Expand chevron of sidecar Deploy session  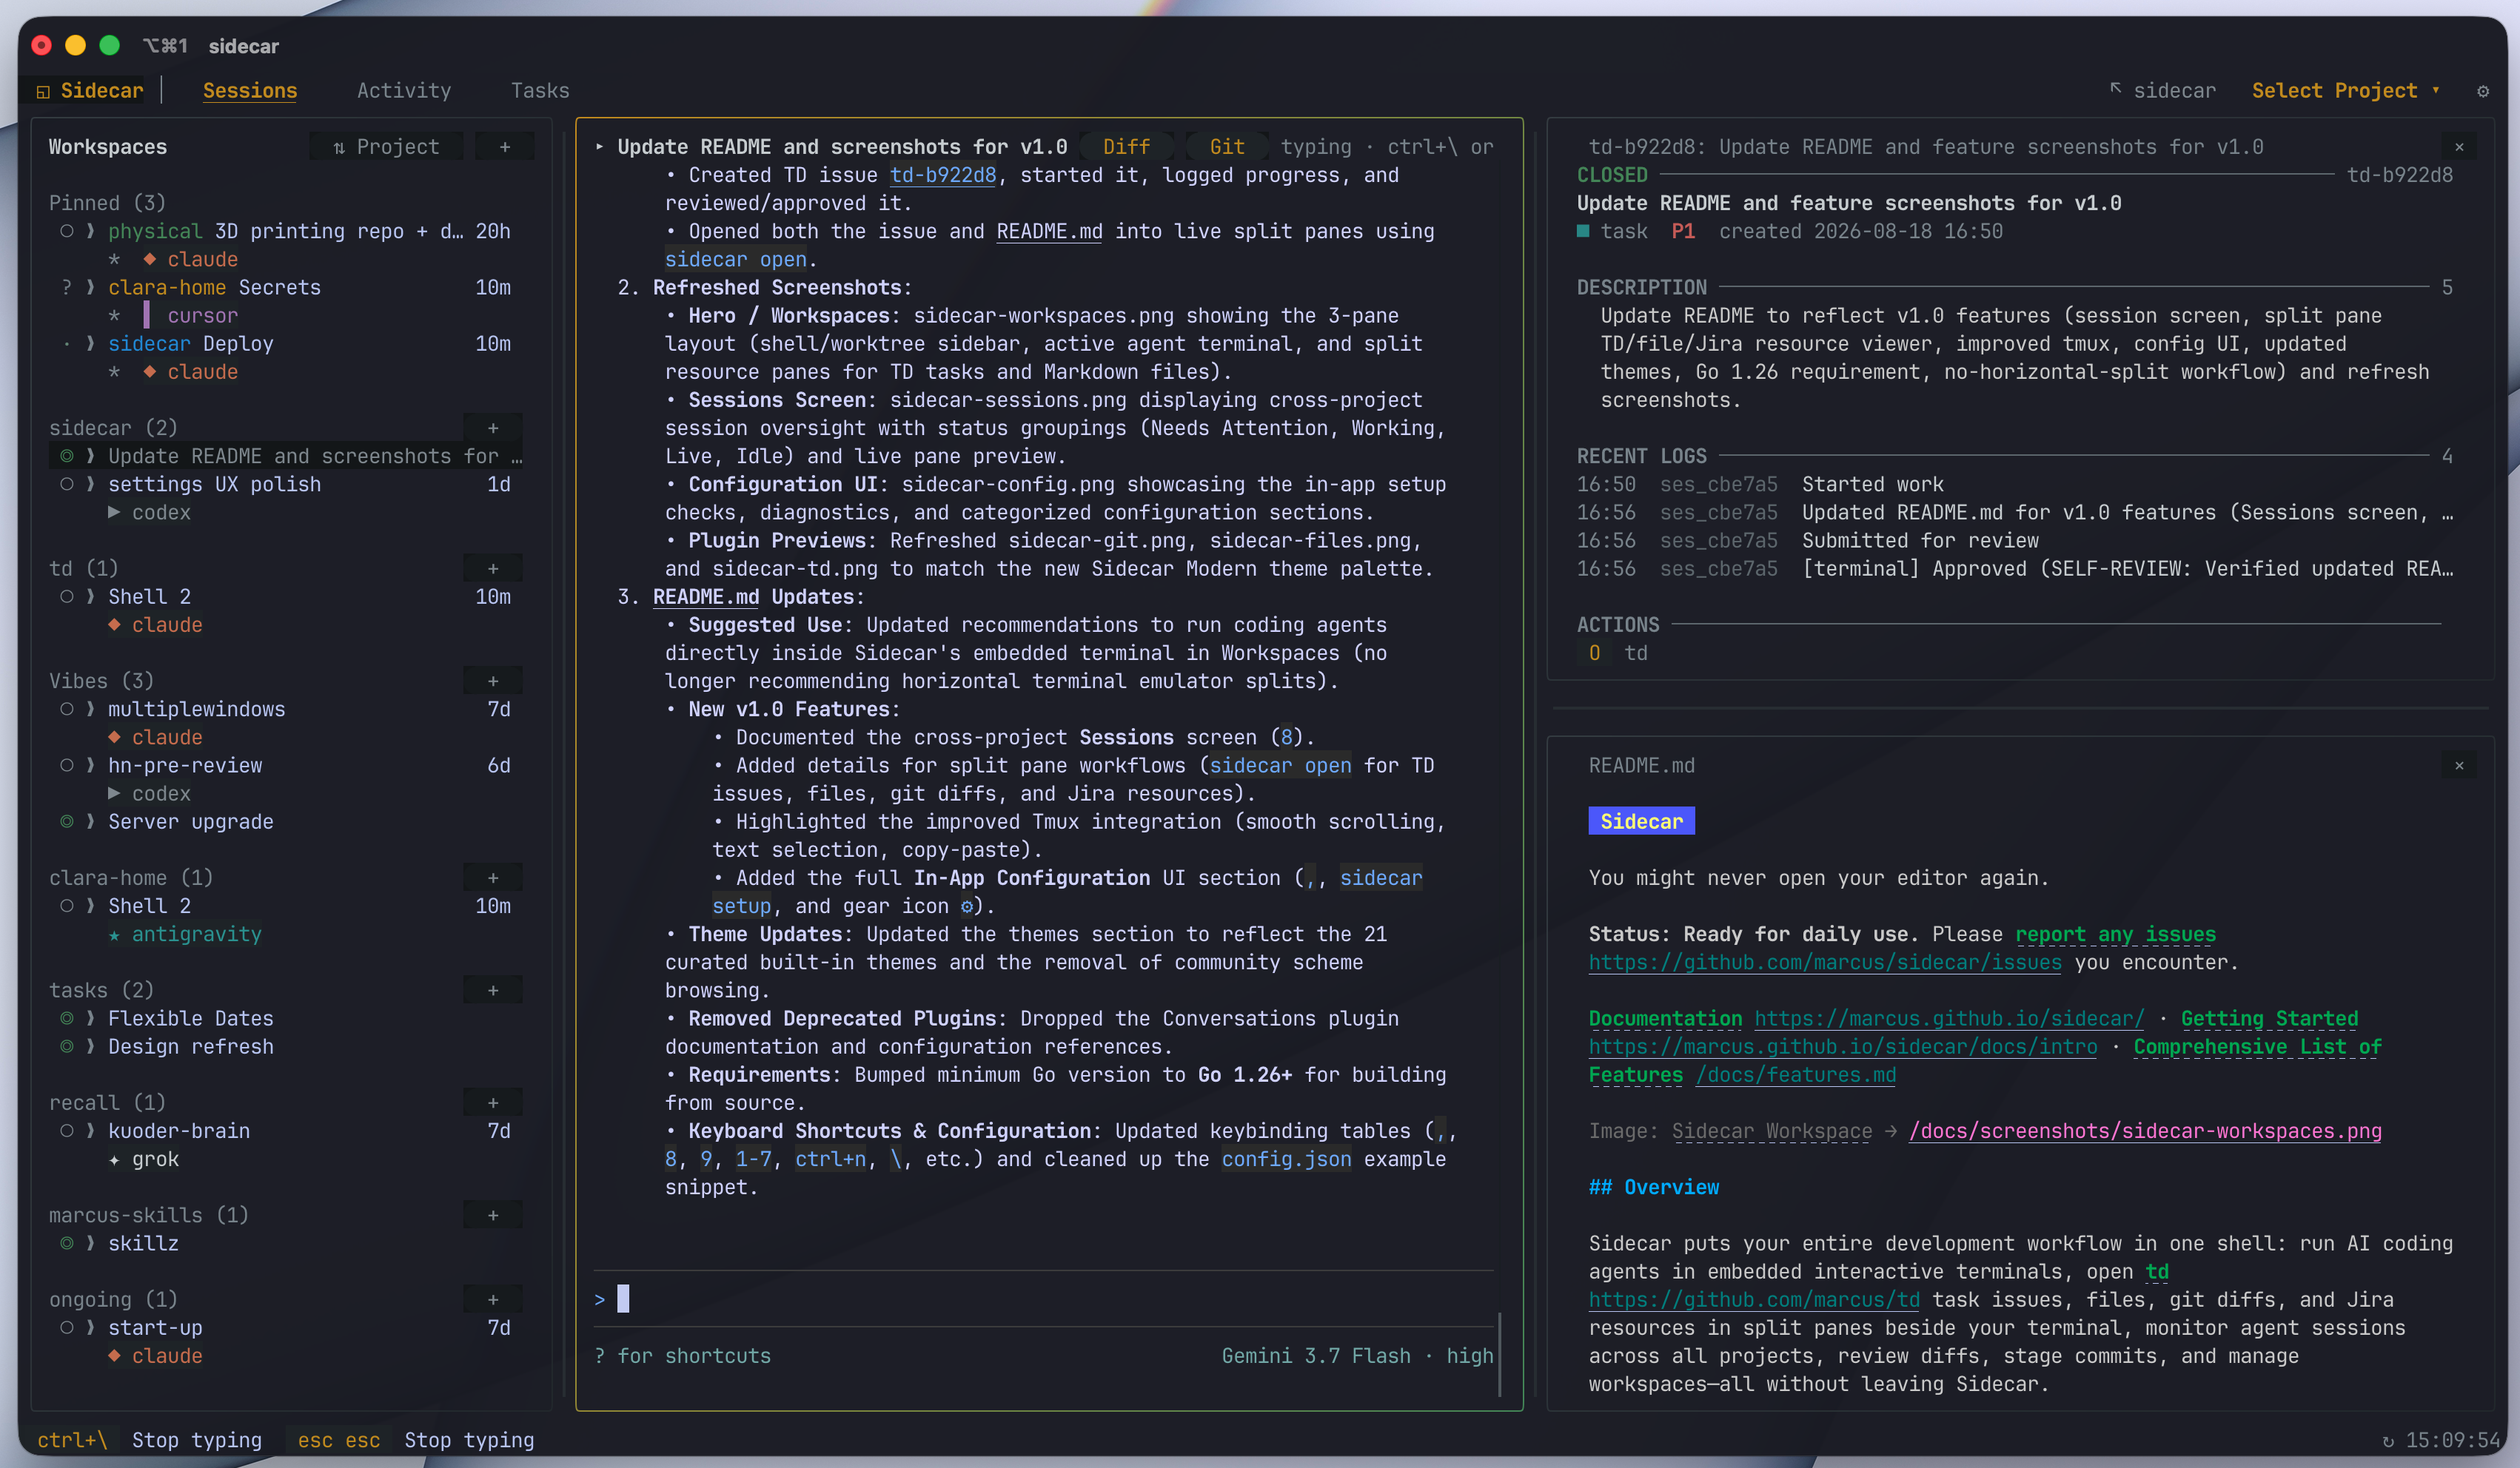(x=90, y=344)
